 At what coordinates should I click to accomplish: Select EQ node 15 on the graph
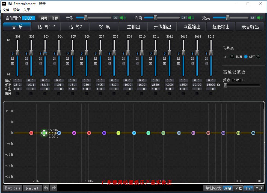pos(253,133)
